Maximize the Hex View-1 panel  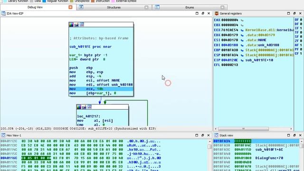point(197,135)
